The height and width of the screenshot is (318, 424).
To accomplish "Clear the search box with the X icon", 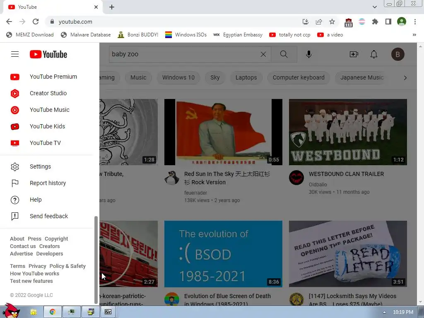I will [x=263, y=54].
